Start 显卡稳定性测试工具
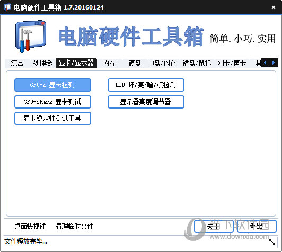 52,118
